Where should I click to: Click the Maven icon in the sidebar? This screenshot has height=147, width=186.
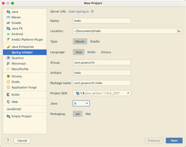(x=8, y=17)
